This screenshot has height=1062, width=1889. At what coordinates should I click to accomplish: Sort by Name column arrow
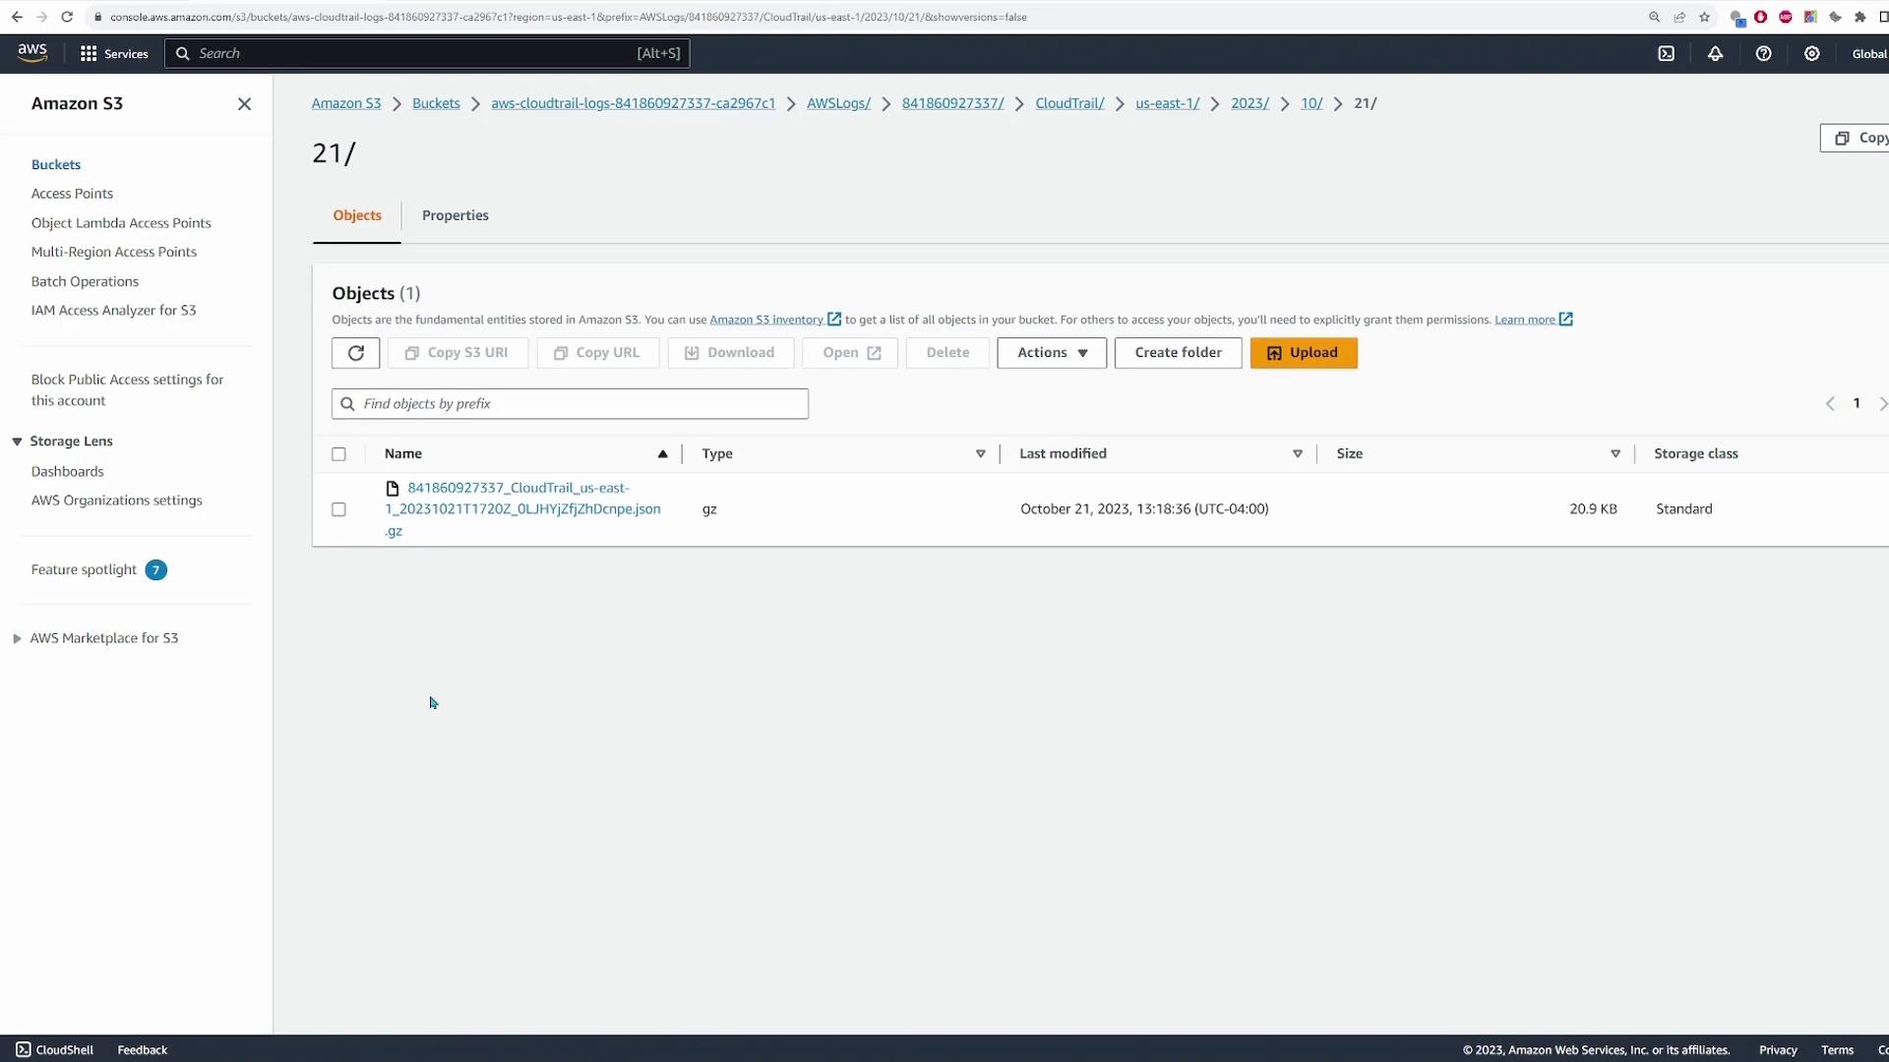pyautogui.click(x=662, y=453)
